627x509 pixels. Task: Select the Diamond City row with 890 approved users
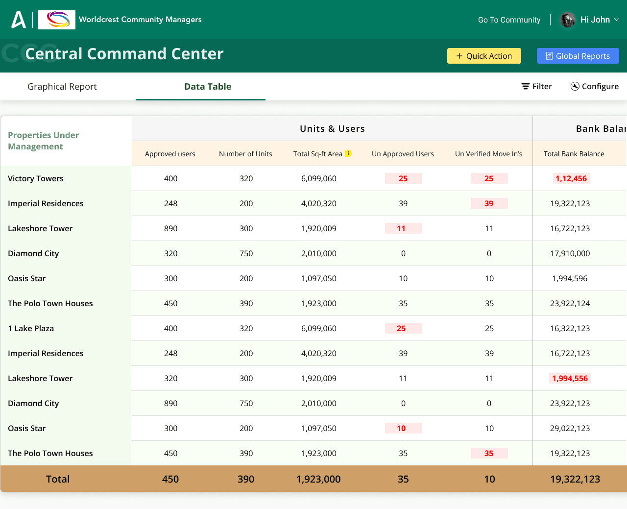click(x=313, y=403)
